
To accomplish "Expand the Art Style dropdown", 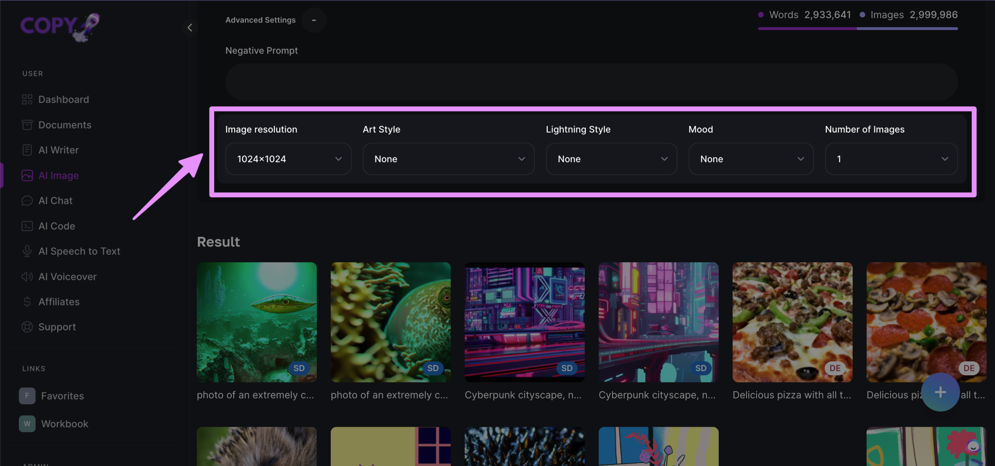I will click(449, 159).
